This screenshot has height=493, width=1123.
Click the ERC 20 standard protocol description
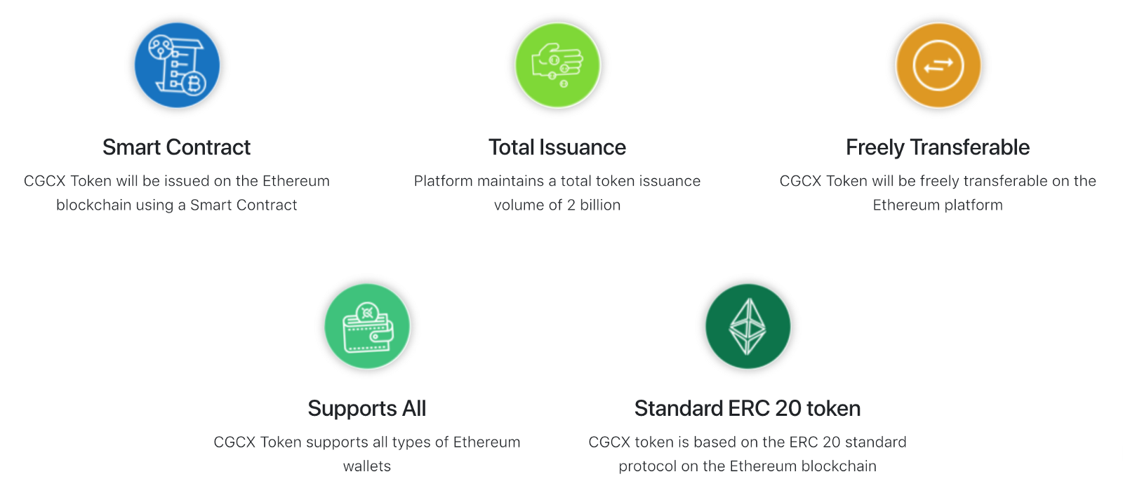pos(747,454)
